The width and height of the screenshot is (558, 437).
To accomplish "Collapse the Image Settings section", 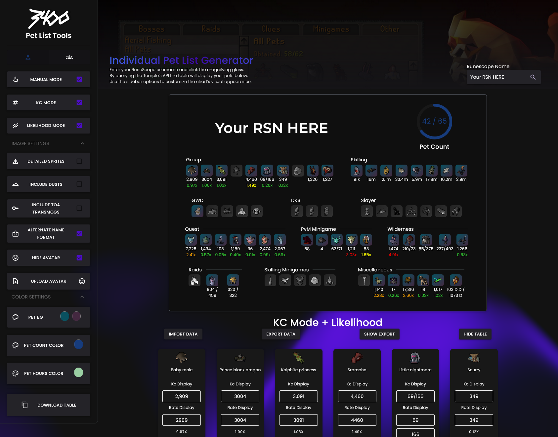I will click(82, 143).
